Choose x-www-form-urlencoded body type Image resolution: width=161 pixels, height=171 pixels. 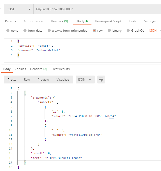(49, 30)
